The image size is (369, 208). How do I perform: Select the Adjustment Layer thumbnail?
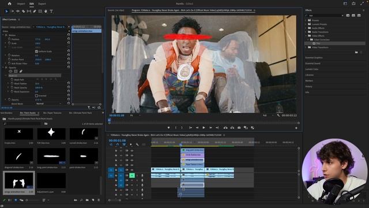click(51, 181)
